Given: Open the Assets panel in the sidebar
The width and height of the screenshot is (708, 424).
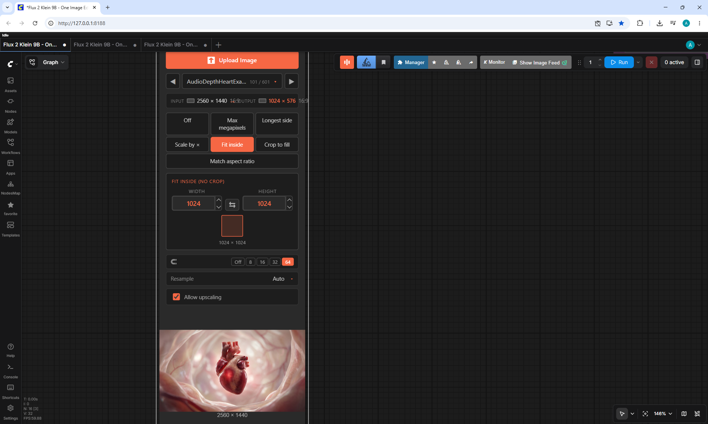Looking at the screenshot, I should coord(11,84).
